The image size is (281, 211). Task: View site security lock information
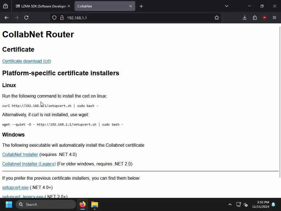pos(62,18)
